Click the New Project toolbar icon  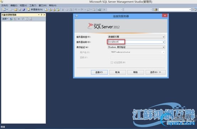(4, 10)
